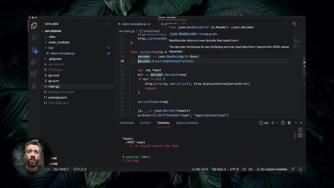
Task: Open the notifications bell in status bar
Action: 301,169
